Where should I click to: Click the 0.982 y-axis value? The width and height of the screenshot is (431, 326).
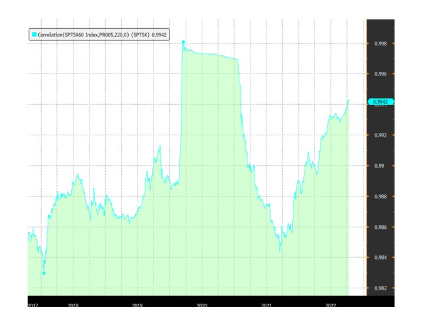(380, 288)
